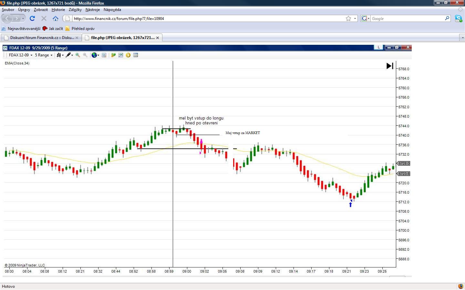Open the list all tabs dropdown

pos(462,38)
